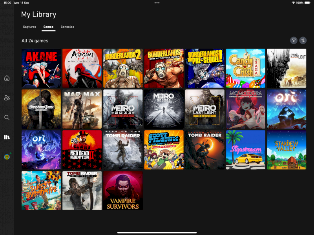Open the Dying Light tile
This screenshot has height=235, width=314.
click(287, 68)
